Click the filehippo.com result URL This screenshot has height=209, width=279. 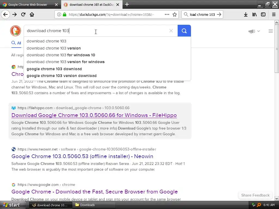[74, 108]
